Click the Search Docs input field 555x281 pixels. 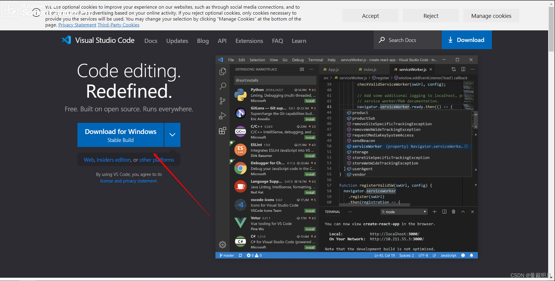[x=408, y=40]
